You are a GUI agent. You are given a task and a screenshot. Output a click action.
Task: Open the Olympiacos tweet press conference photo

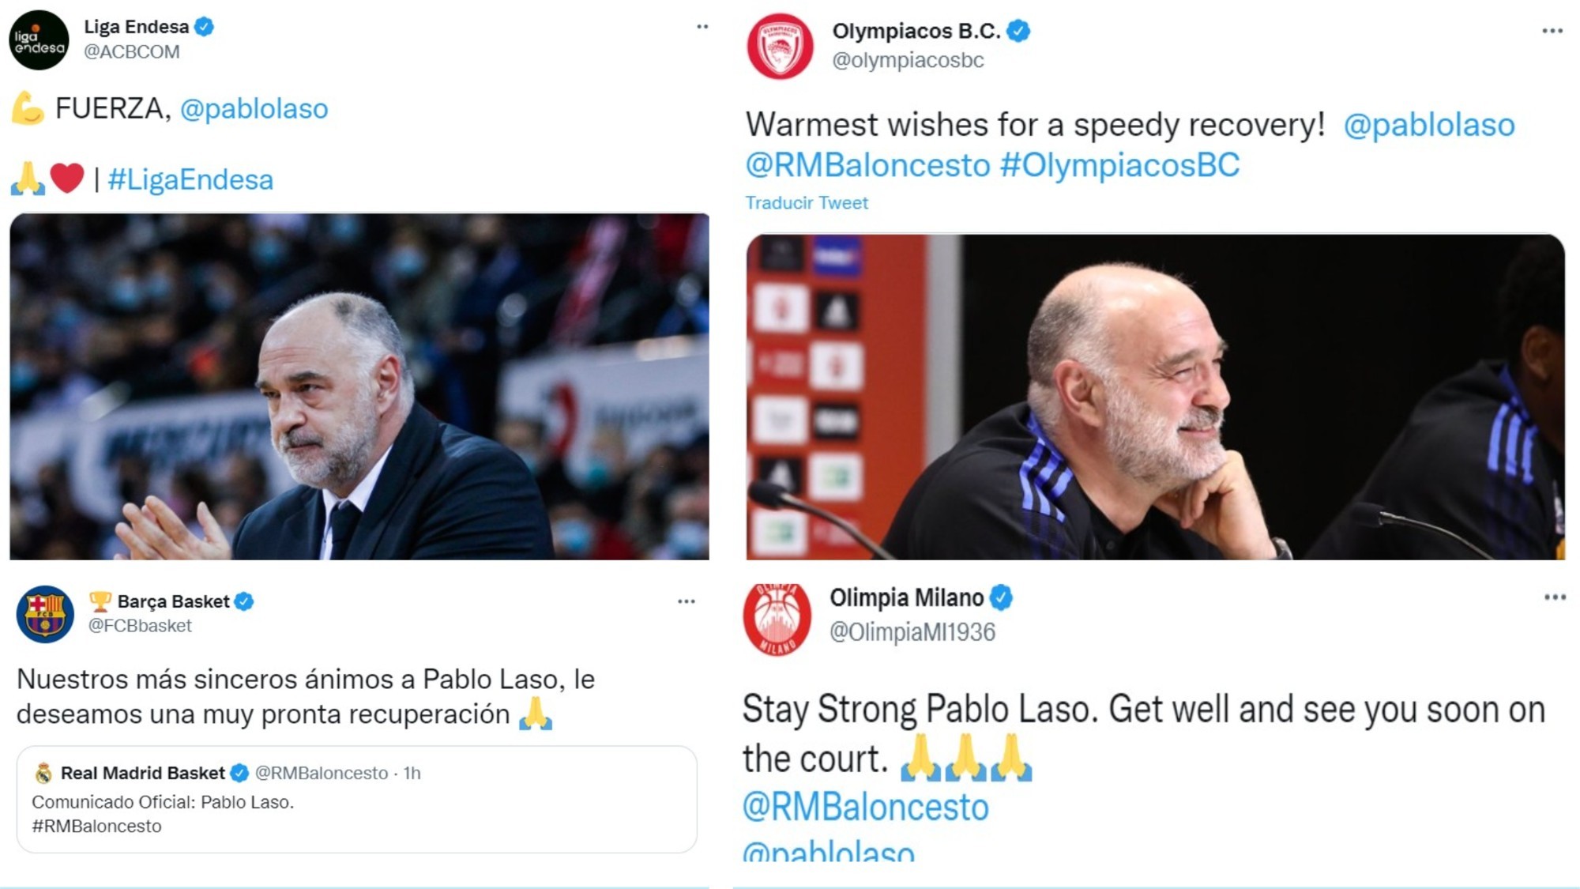tap(1155, 397)
